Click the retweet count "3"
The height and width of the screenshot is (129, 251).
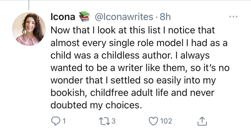coord(113,121)
